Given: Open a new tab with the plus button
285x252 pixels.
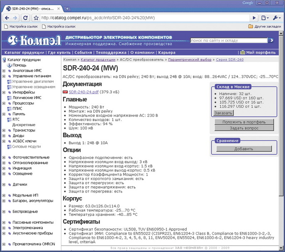Looking at the screenshot, I should click(67, 9).
